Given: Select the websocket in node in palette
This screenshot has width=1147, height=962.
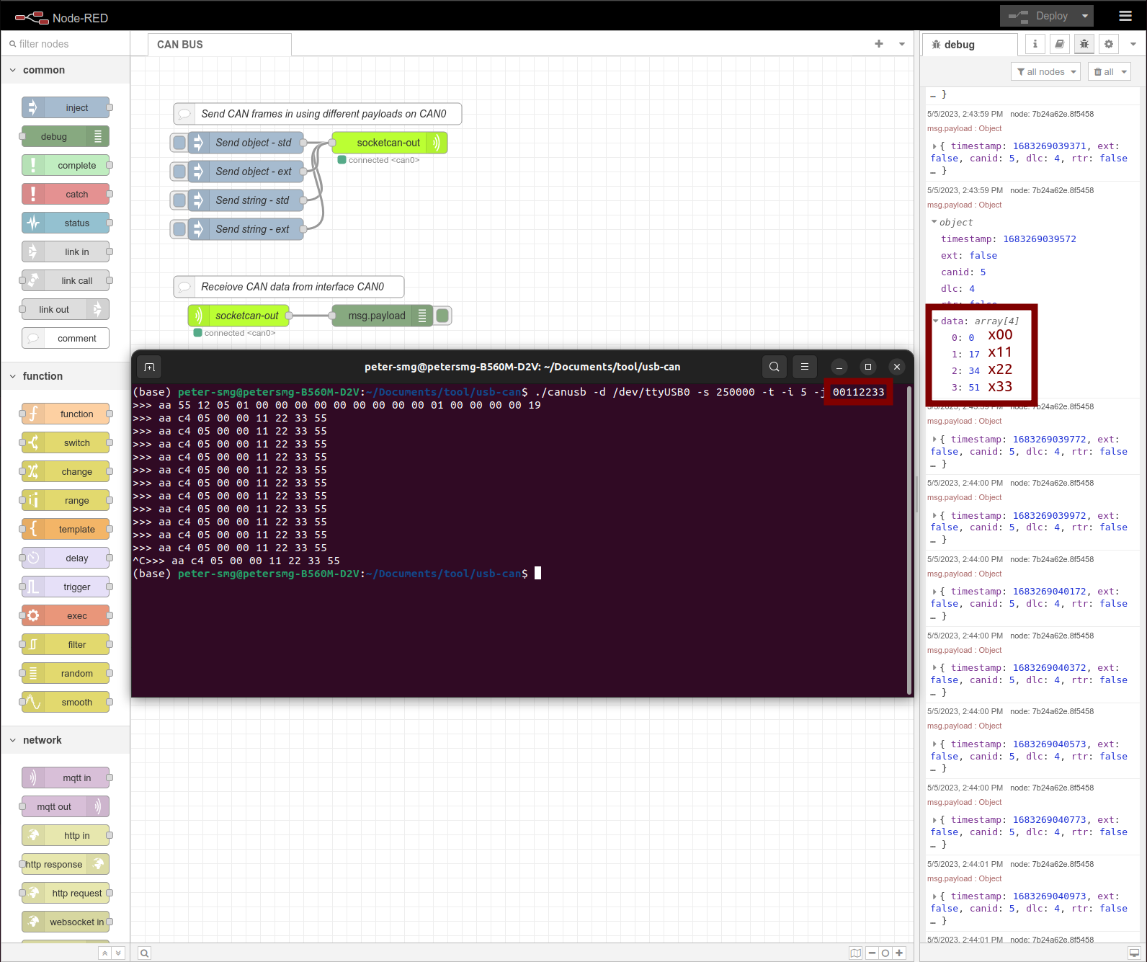Looking at the screenshot, I should (x=66, y=922).
